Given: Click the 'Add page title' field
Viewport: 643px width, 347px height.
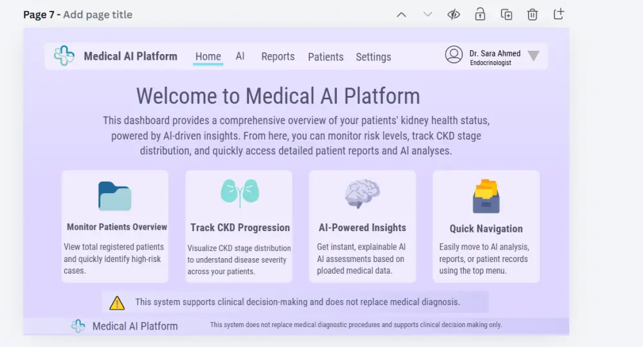Looking at the screenshot, I should pos(98,15).
